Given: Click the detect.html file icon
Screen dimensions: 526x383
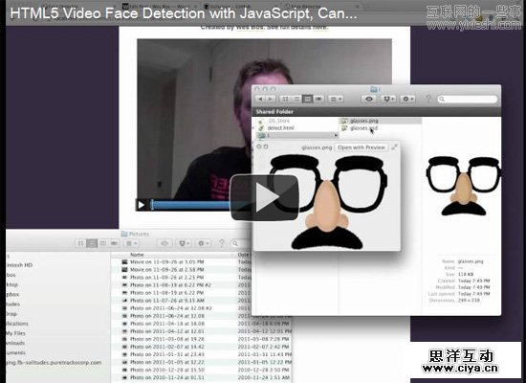Looking at the screenshot, I should pyautogui.click(x=261, y=128).
